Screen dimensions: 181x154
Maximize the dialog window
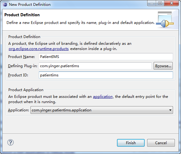click(x=160, y=3)
